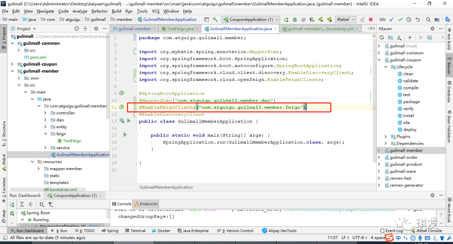The height and width of the screenshot is (244, 453).
Task: Click Run Dashboard filter funnel icon
Action: point(50,205)
